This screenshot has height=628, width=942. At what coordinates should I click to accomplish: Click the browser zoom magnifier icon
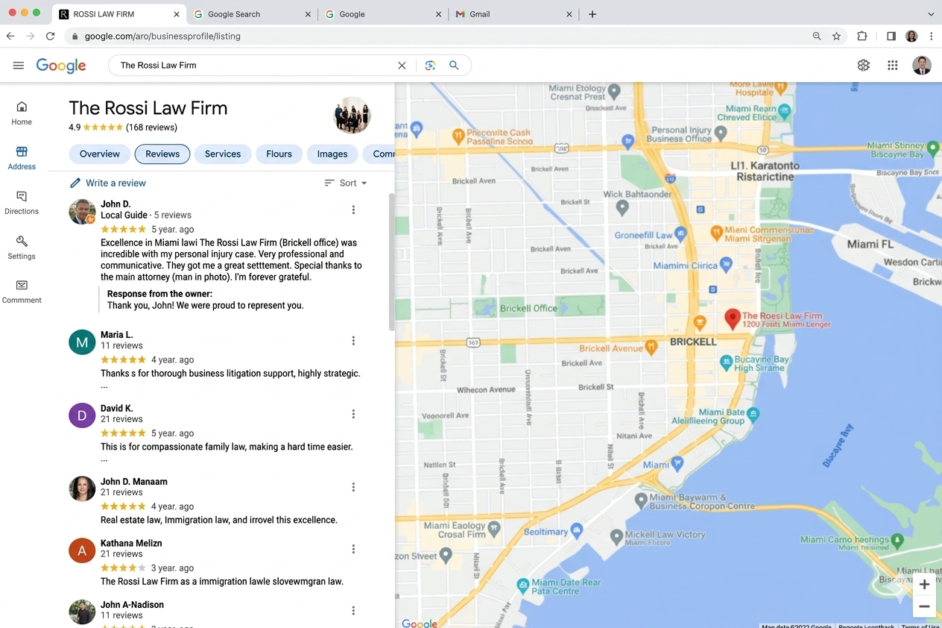817,36
